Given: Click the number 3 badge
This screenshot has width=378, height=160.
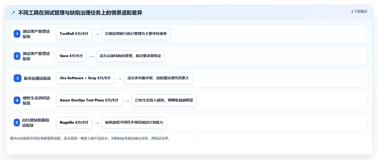Looking at the screenshot, I should tap(18, 78).
